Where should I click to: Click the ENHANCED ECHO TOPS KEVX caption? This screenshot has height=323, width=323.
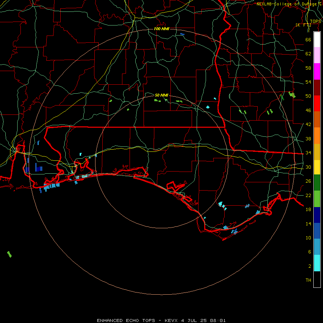[x=161, y=320]
